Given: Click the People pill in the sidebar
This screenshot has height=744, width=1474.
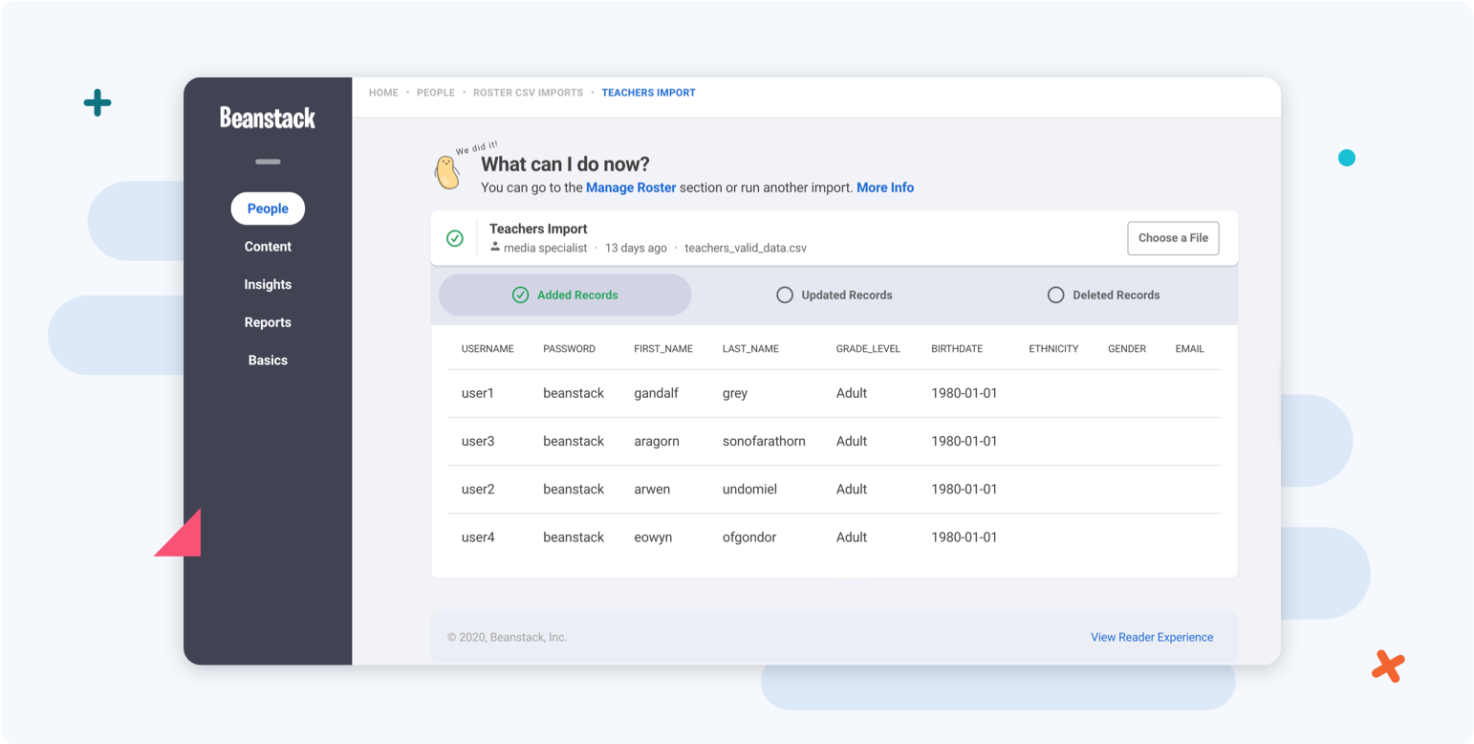Looking at the screenshot, I should point(268,208).
